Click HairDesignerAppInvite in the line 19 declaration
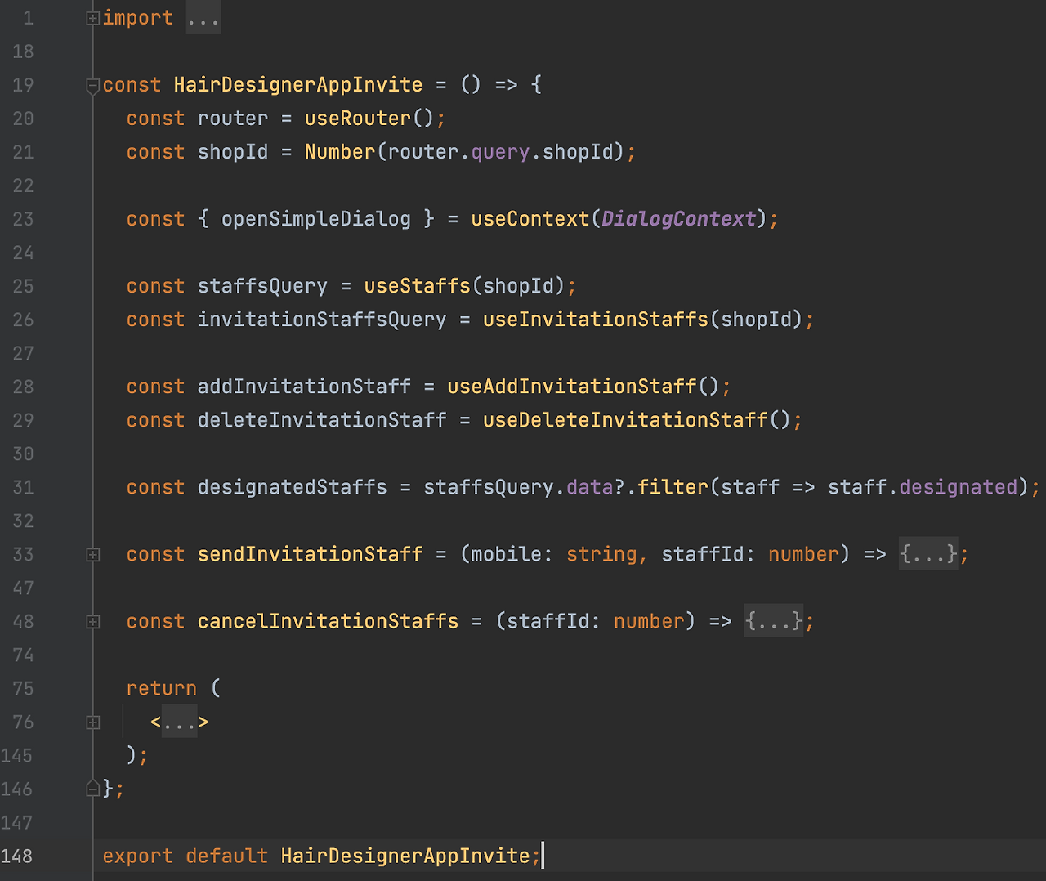Viewport: 1046px width, 881px height. [x=298, y=85]
